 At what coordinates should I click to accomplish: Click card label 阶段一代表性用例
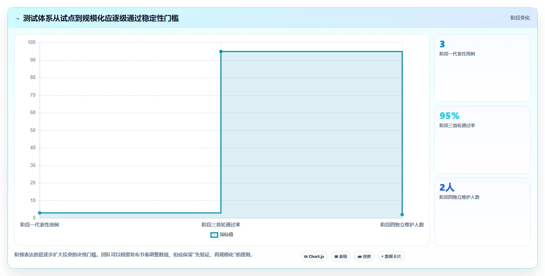tap(457, 54)
